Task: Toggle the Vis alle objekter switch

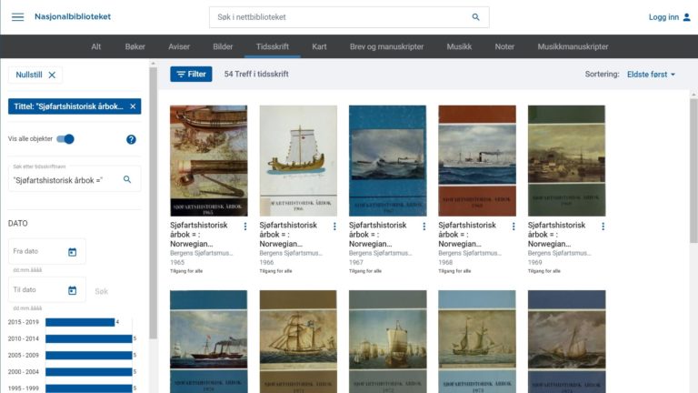Action: point(65,139)
